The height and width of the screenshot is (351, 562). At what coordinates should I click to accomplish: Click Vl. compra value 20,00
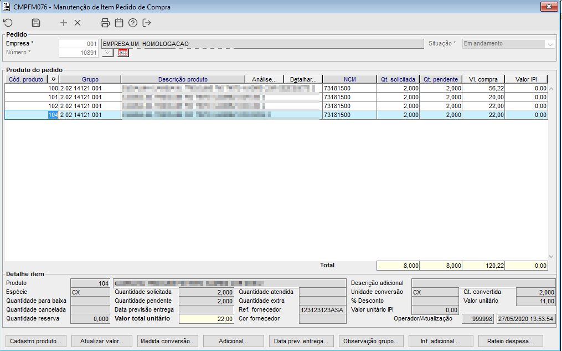[x=483, y=97]
